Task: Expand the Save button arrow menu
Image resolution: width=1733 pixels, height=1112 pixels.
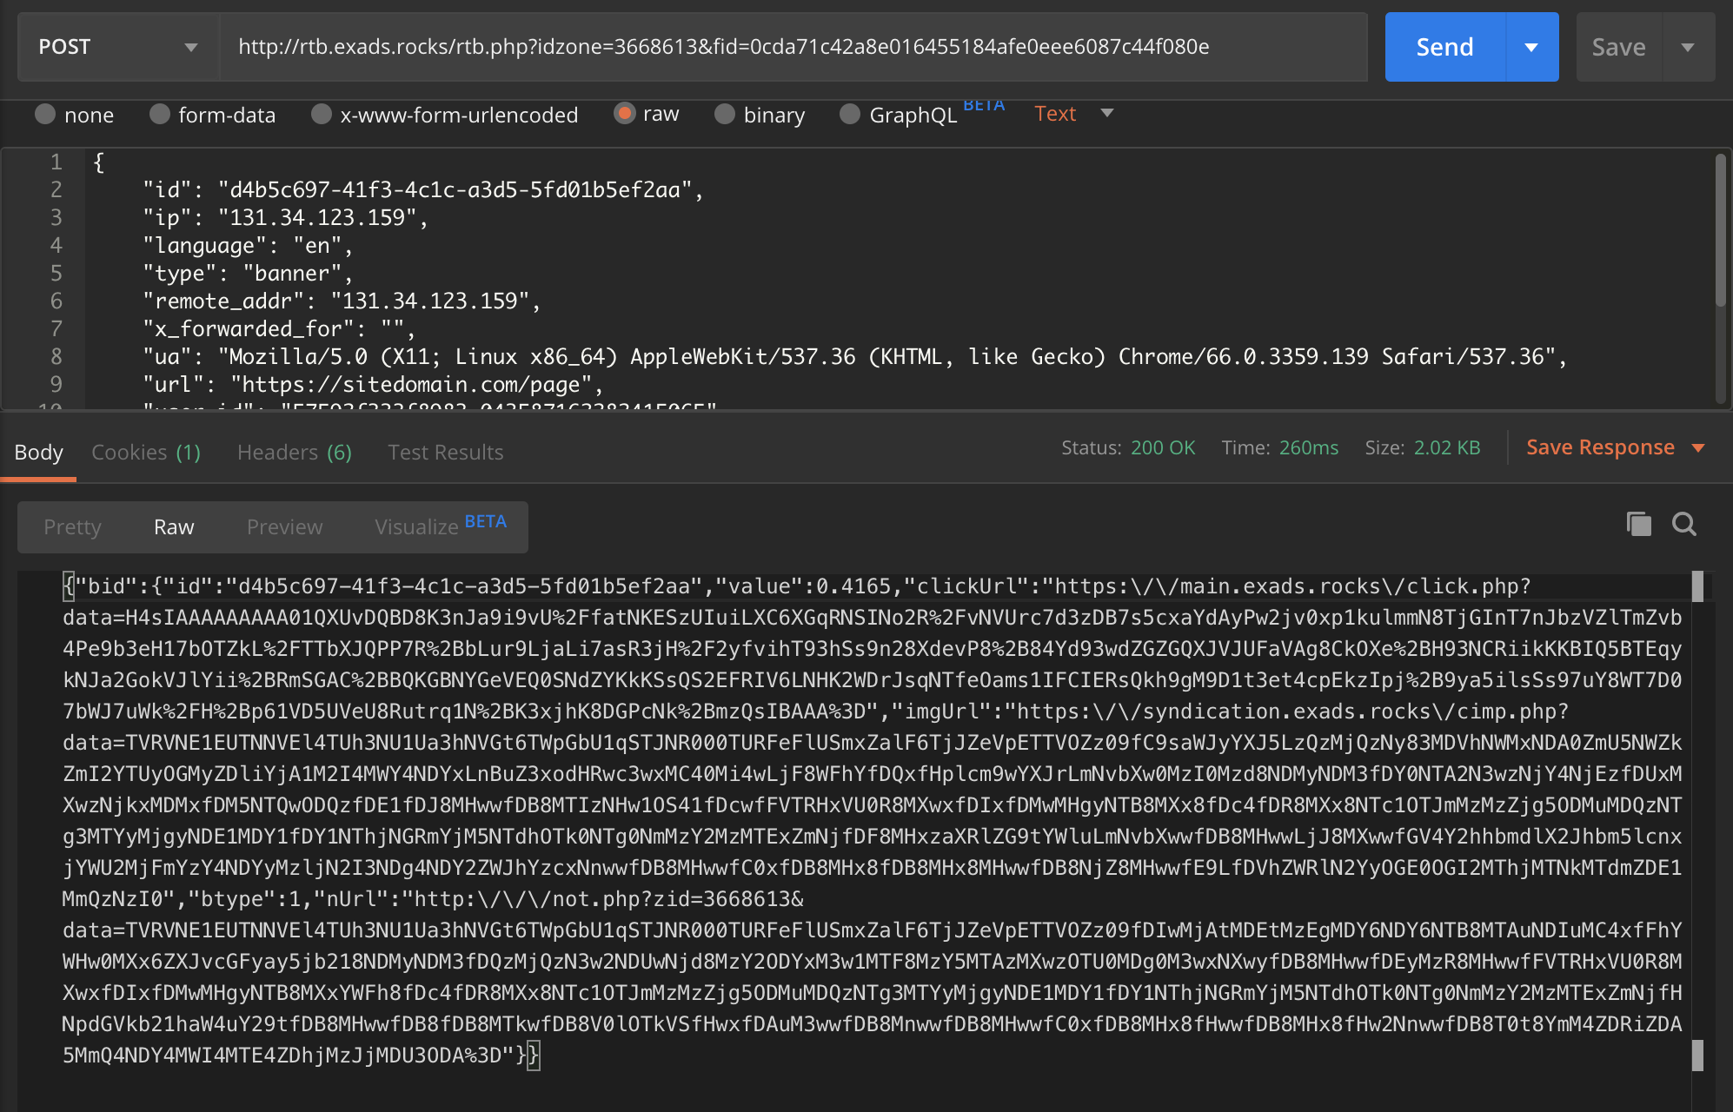Action: (x=1688, y=47)
